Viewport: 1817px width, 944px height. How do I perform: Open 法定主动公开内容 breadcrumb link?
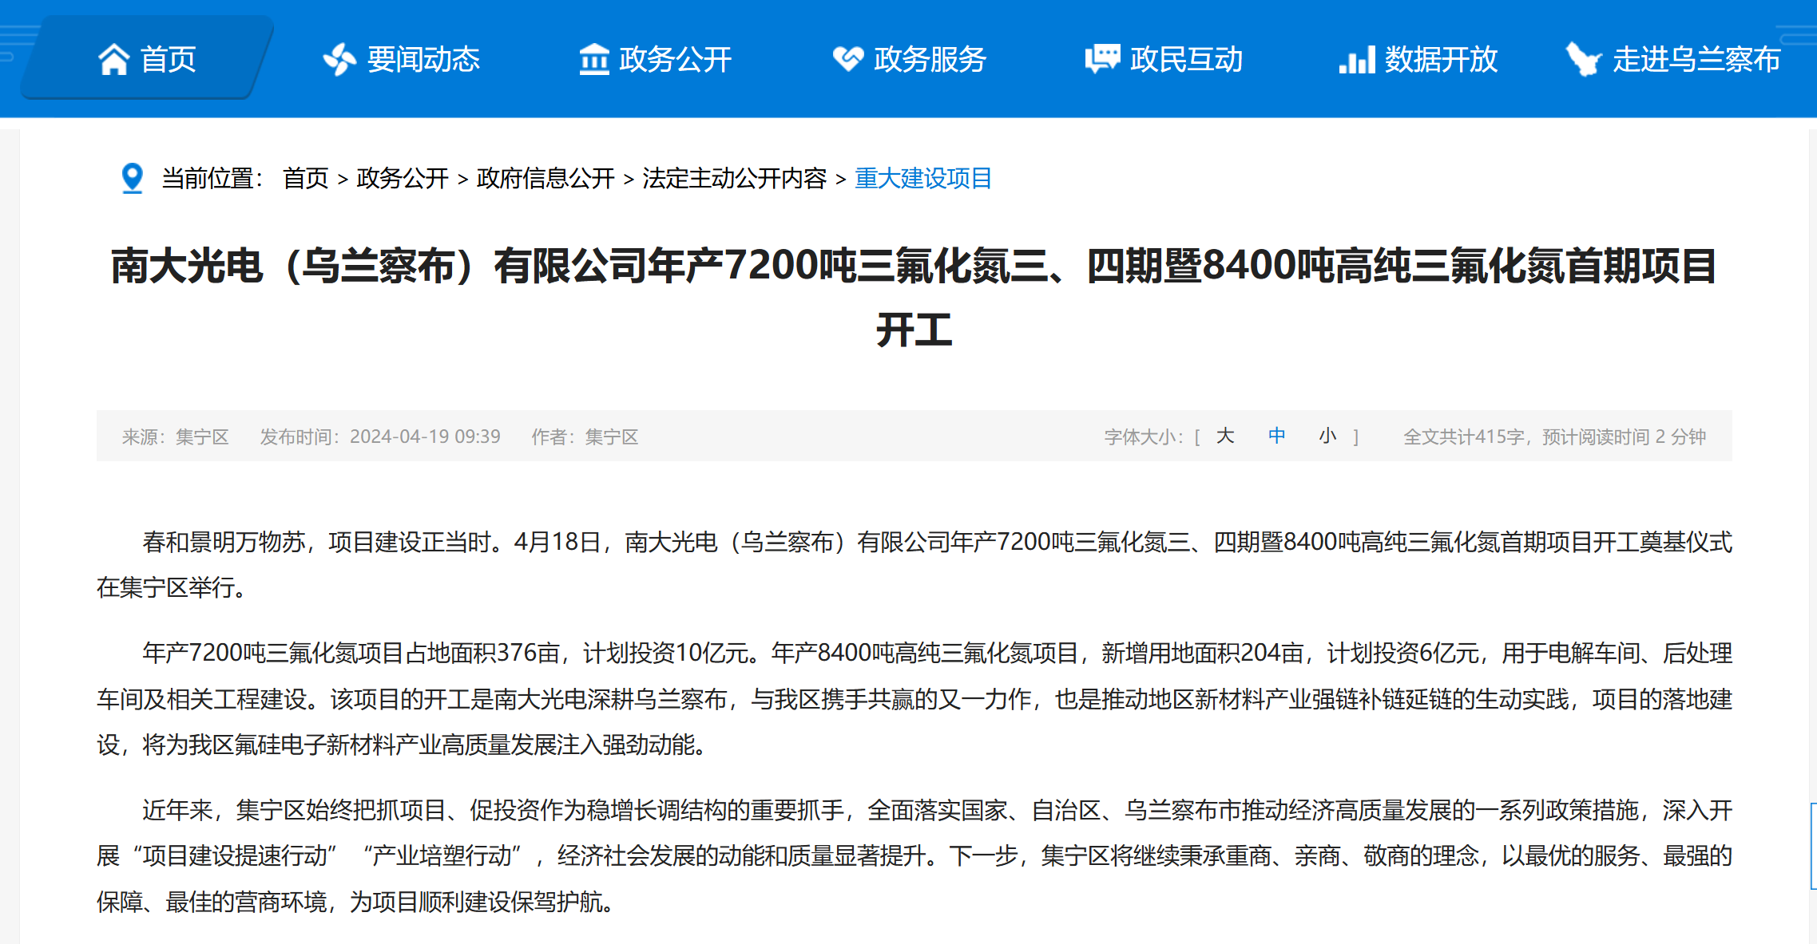tap(734, 178)
